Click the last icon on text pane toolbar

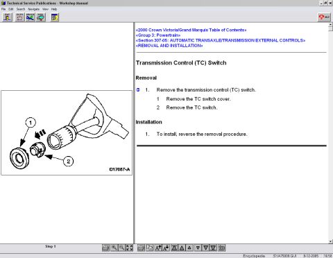point(222,248)
